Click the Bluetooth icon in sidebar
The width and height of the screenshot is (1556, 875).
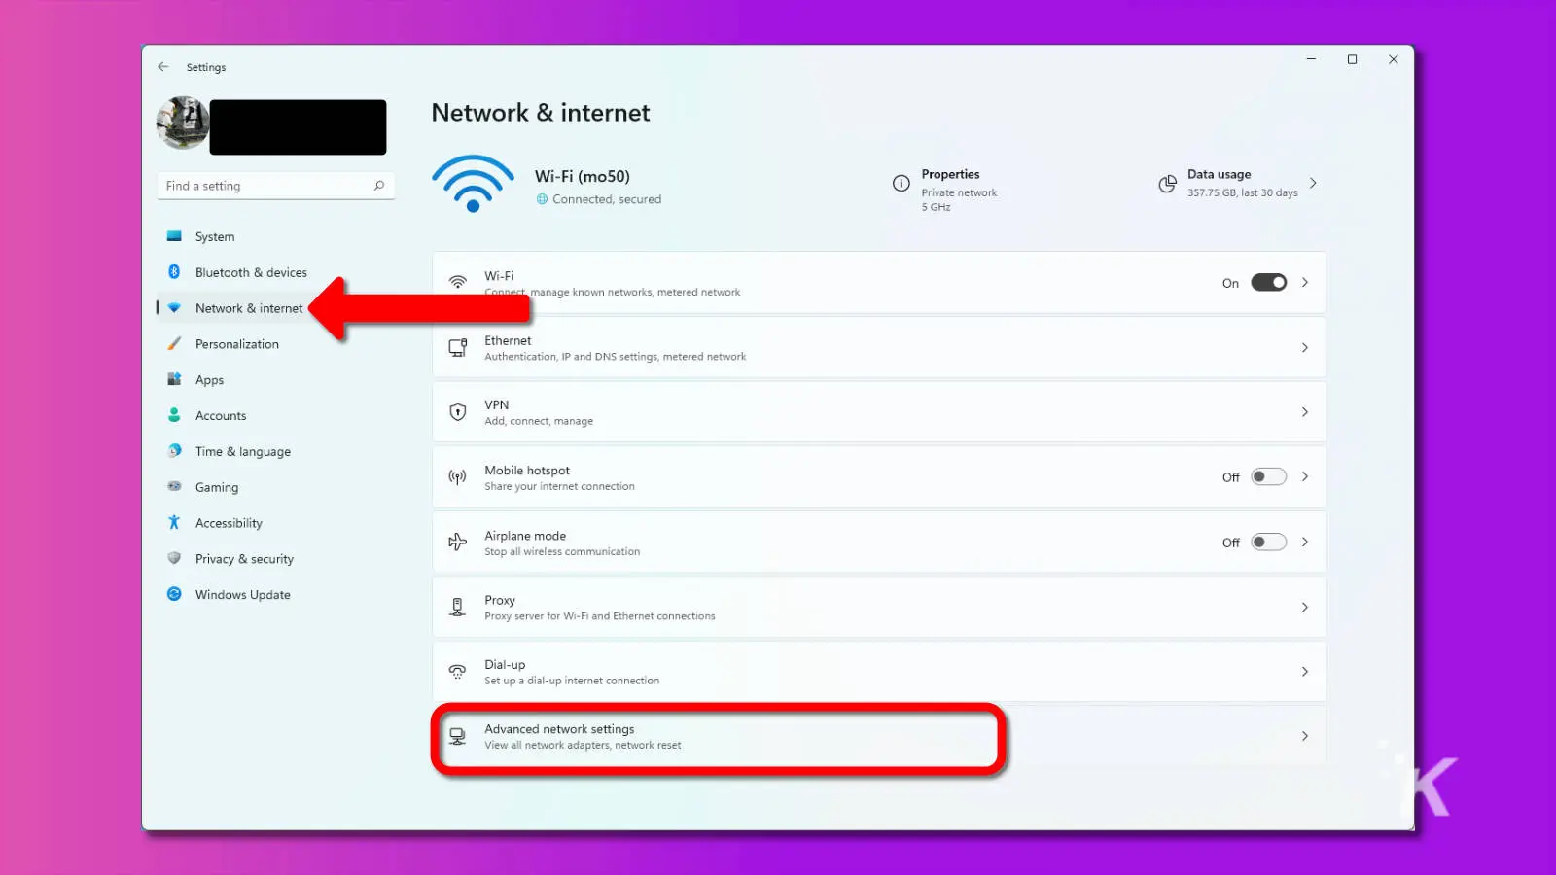pos(174,272)
